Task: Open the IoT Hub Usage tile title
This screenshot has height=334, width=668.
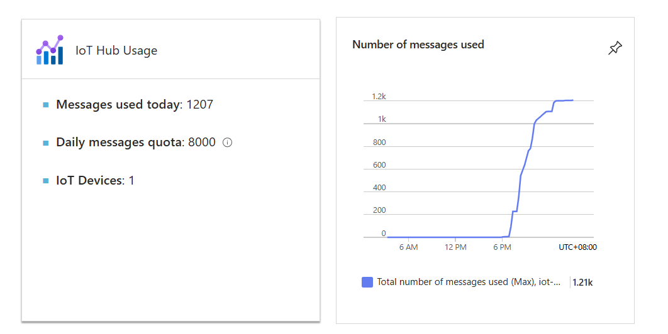Action: pos(116,51)
